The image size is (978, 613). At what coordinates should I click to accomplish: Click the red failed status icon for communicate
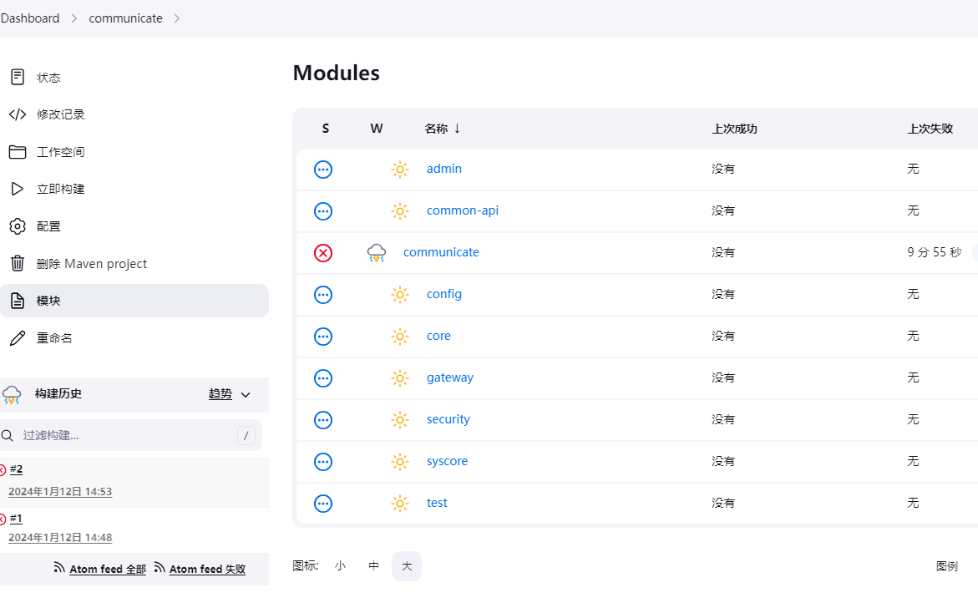[323, 253]
